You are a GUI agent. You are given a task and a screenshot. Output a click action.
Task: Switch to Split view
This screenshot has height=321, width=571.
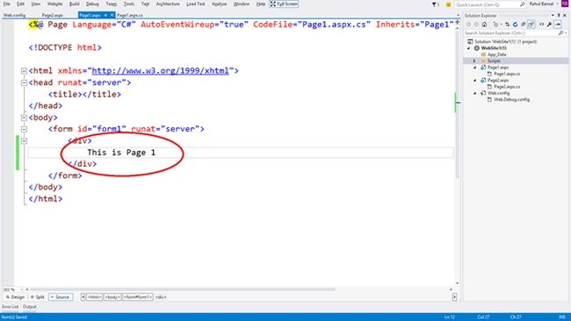pos(37,297)
